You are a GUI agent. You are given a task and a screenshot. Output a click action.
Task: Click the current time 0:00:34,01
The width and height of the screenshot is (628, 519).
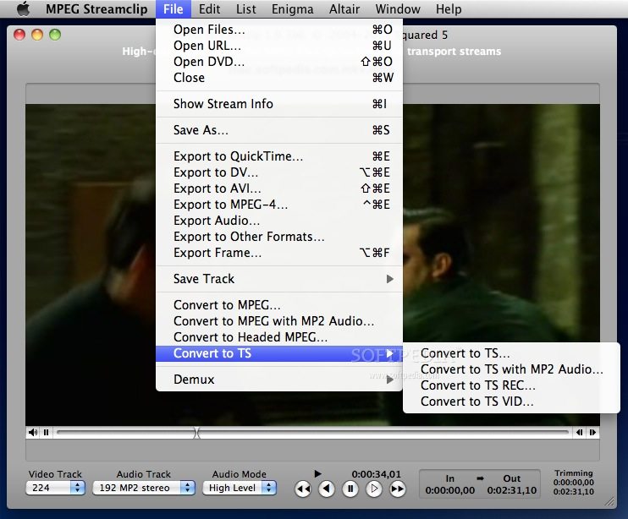376,474
